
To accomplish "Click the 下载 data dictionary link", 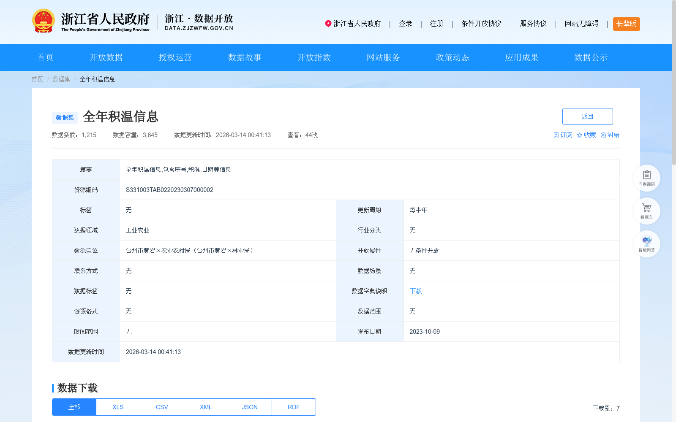I will [416, 291].
